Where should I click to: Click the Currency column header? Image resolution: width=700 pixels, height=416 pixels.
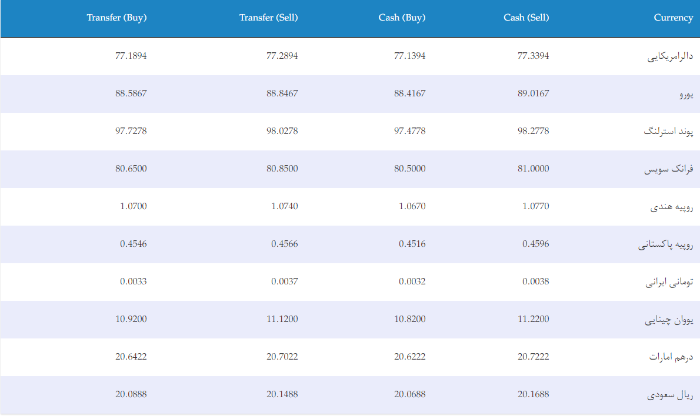click(673, 18)
